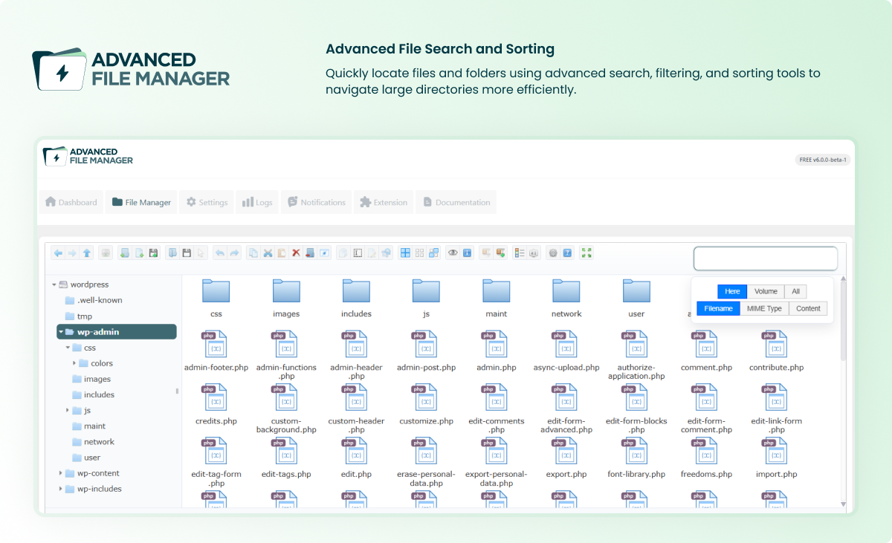The image size is (892, 543).
Task: Click the Redo toolbar icon
Action: coord(234,253)
